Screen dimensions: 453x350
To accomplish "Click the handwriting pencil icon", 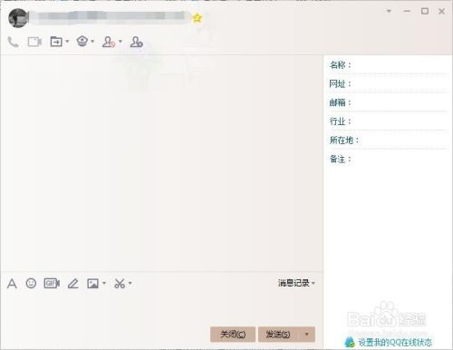I will point(72,283).
